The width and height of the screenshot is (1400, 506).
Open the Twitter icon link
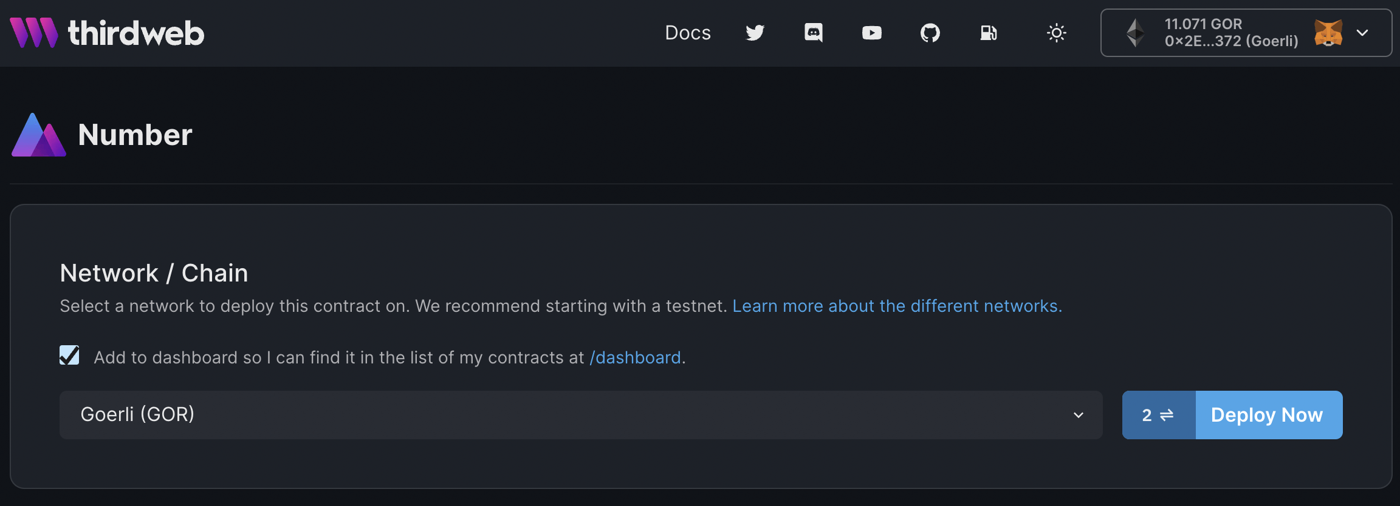[755, 33]
